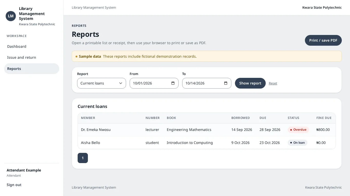Focus the To date field
The height and width of the screenshot is (196, 350).
click(207, 83)
